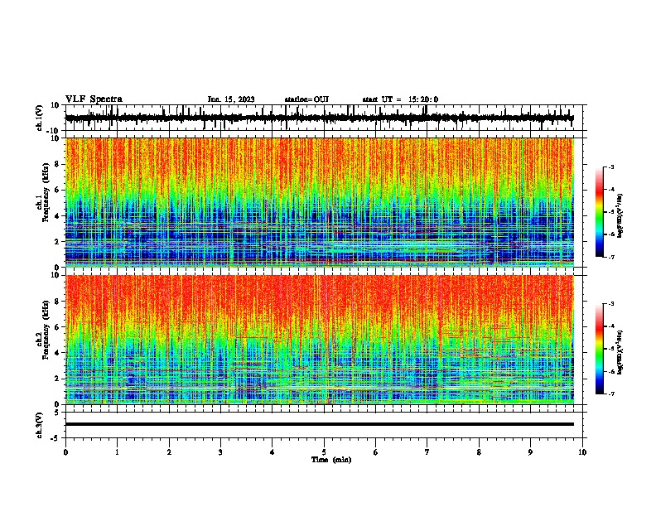Click time axis tick label "2"
This screenshot has height=507, width=656.
(169, 452)
